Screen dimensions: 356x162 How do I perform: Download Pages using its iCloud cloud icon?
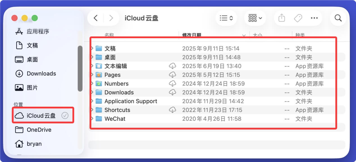pos(173,75)
